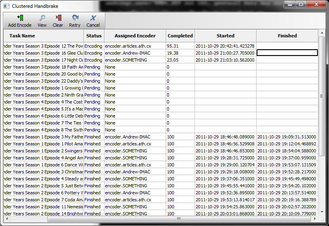Viewport: 329px width, 226px height.
Task: Select task Season 3 Episode 22 Daddy's
Action: point(44,81)
